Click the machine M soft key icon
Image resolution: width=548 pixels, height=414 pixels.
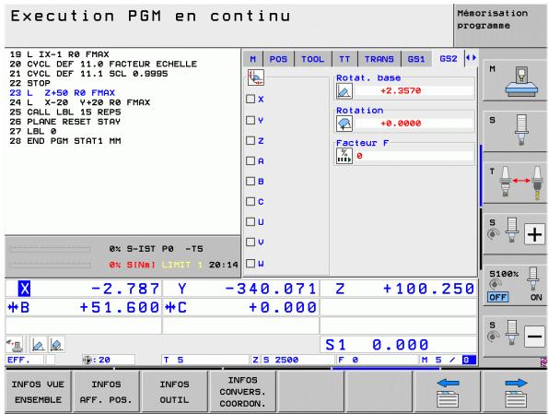tap(521, 81)
